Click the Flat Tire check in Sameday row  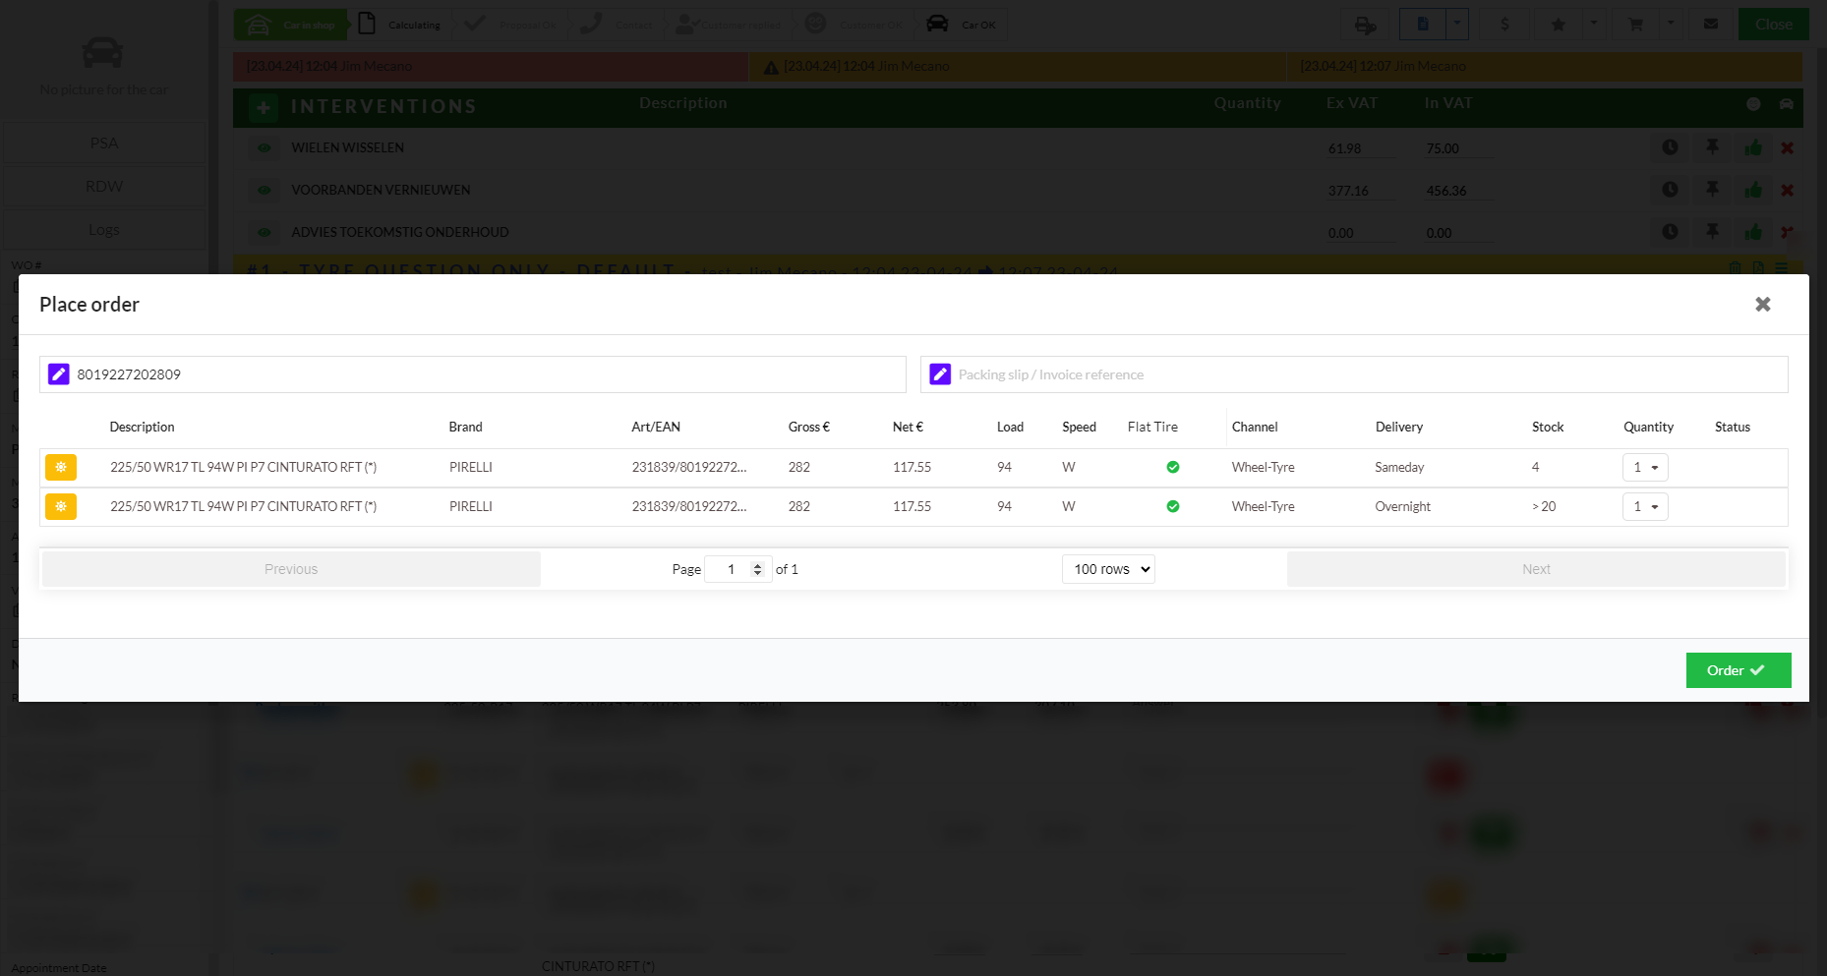pyautogui.click(x=1173, y=467)
